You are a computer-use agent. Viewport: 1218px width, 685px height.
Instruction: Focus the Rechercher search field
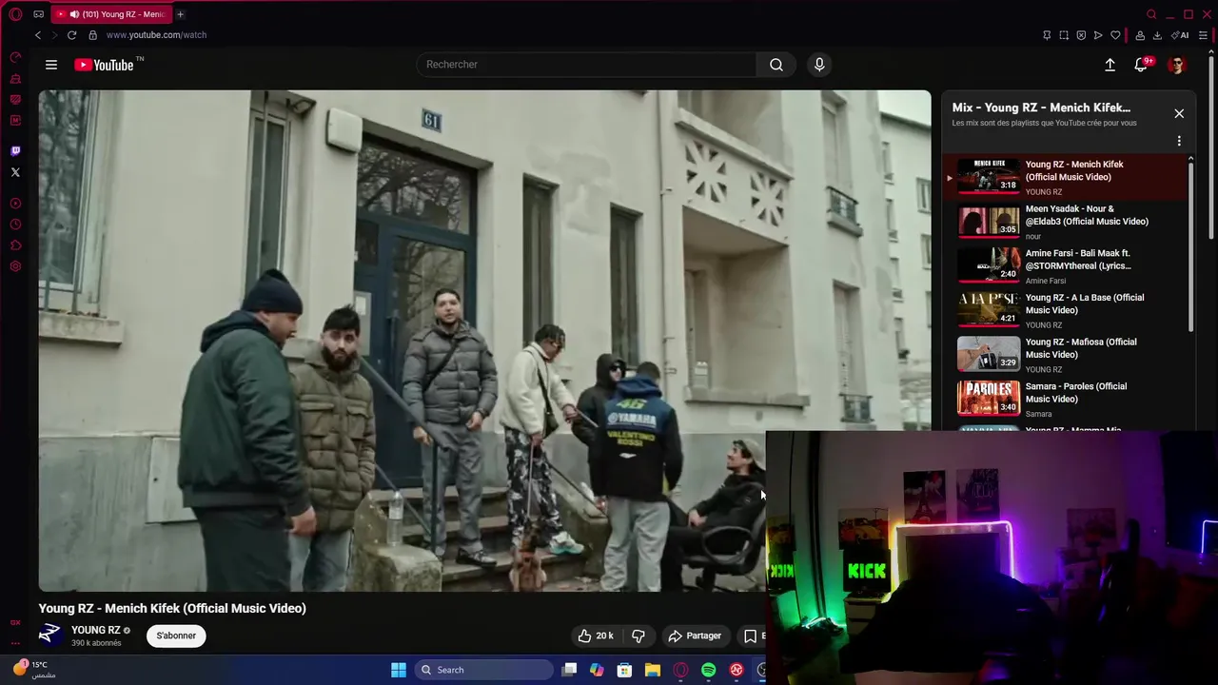pos(586,65)
